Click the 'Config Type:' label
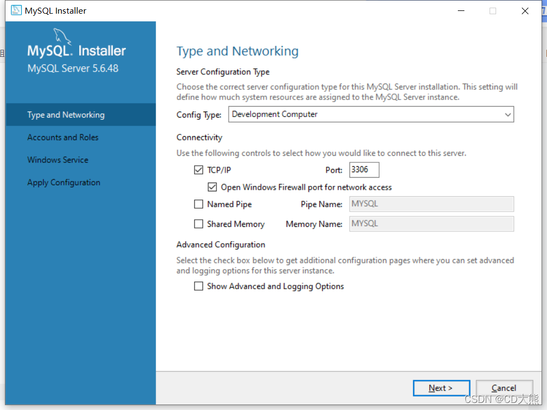 (x=199, y=115)
